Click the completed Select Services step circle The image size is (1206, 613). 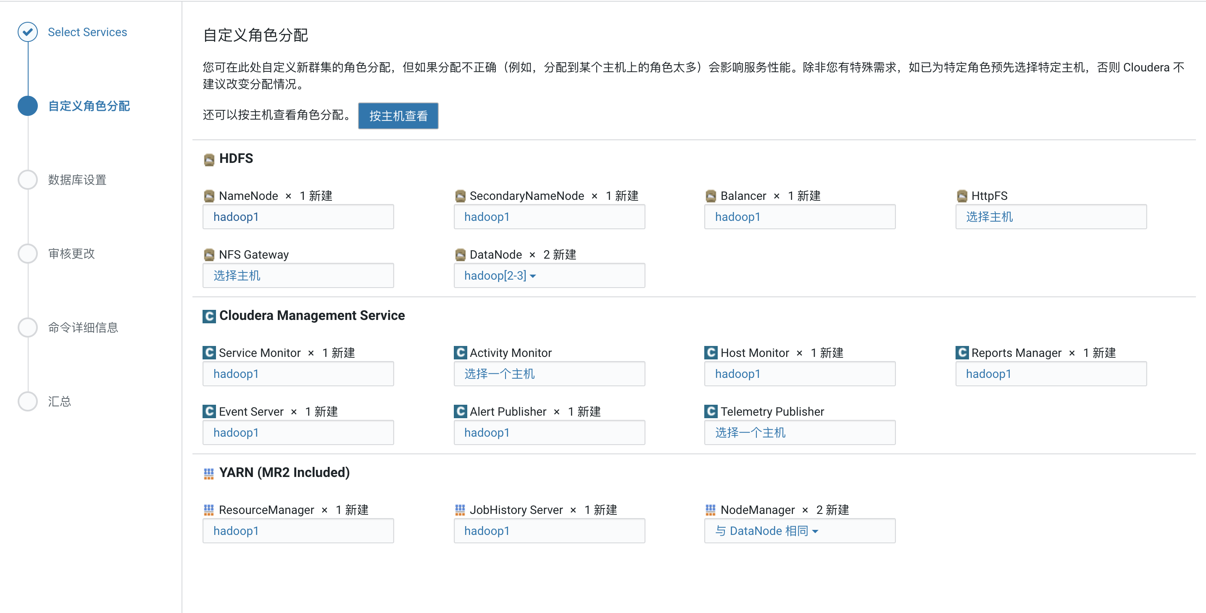[x=28, y=32]
